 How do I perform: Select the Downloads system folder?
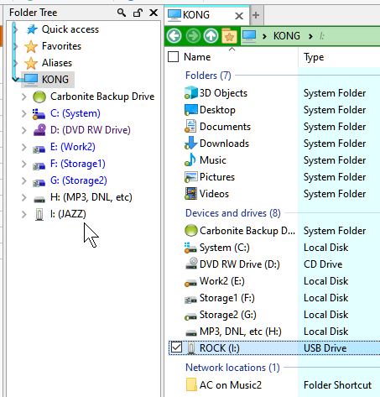224,144
